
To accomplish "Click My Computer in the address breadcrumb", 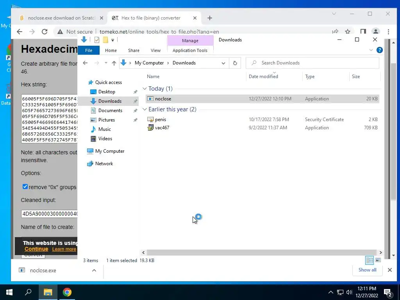I will [x=149, y=63].
